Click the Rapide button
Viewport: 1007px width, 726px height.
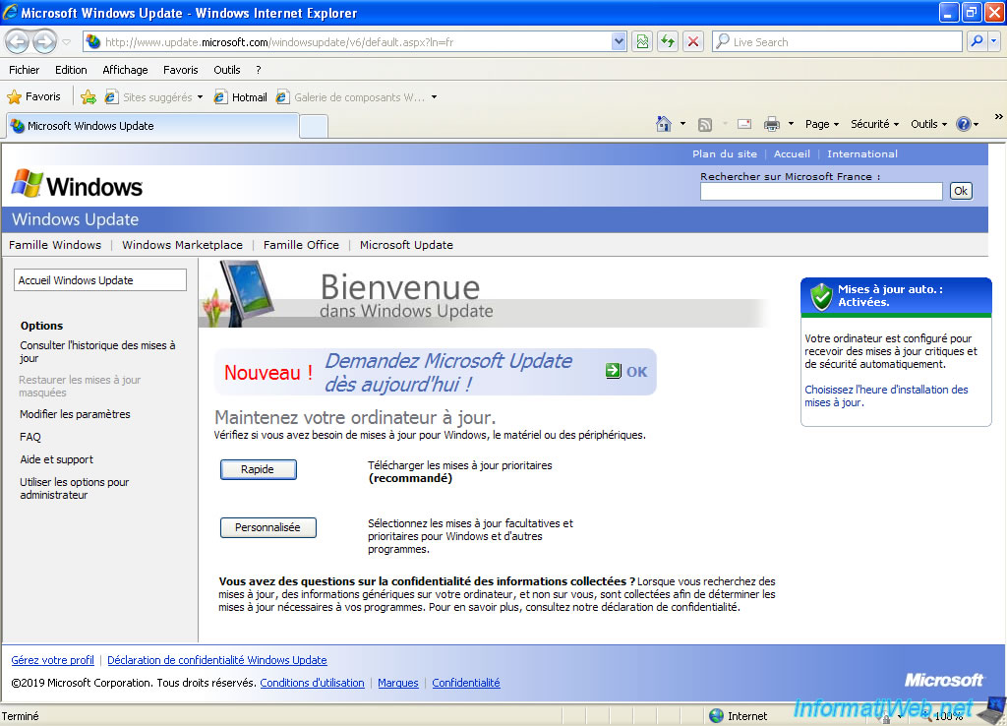click(259, 469)
